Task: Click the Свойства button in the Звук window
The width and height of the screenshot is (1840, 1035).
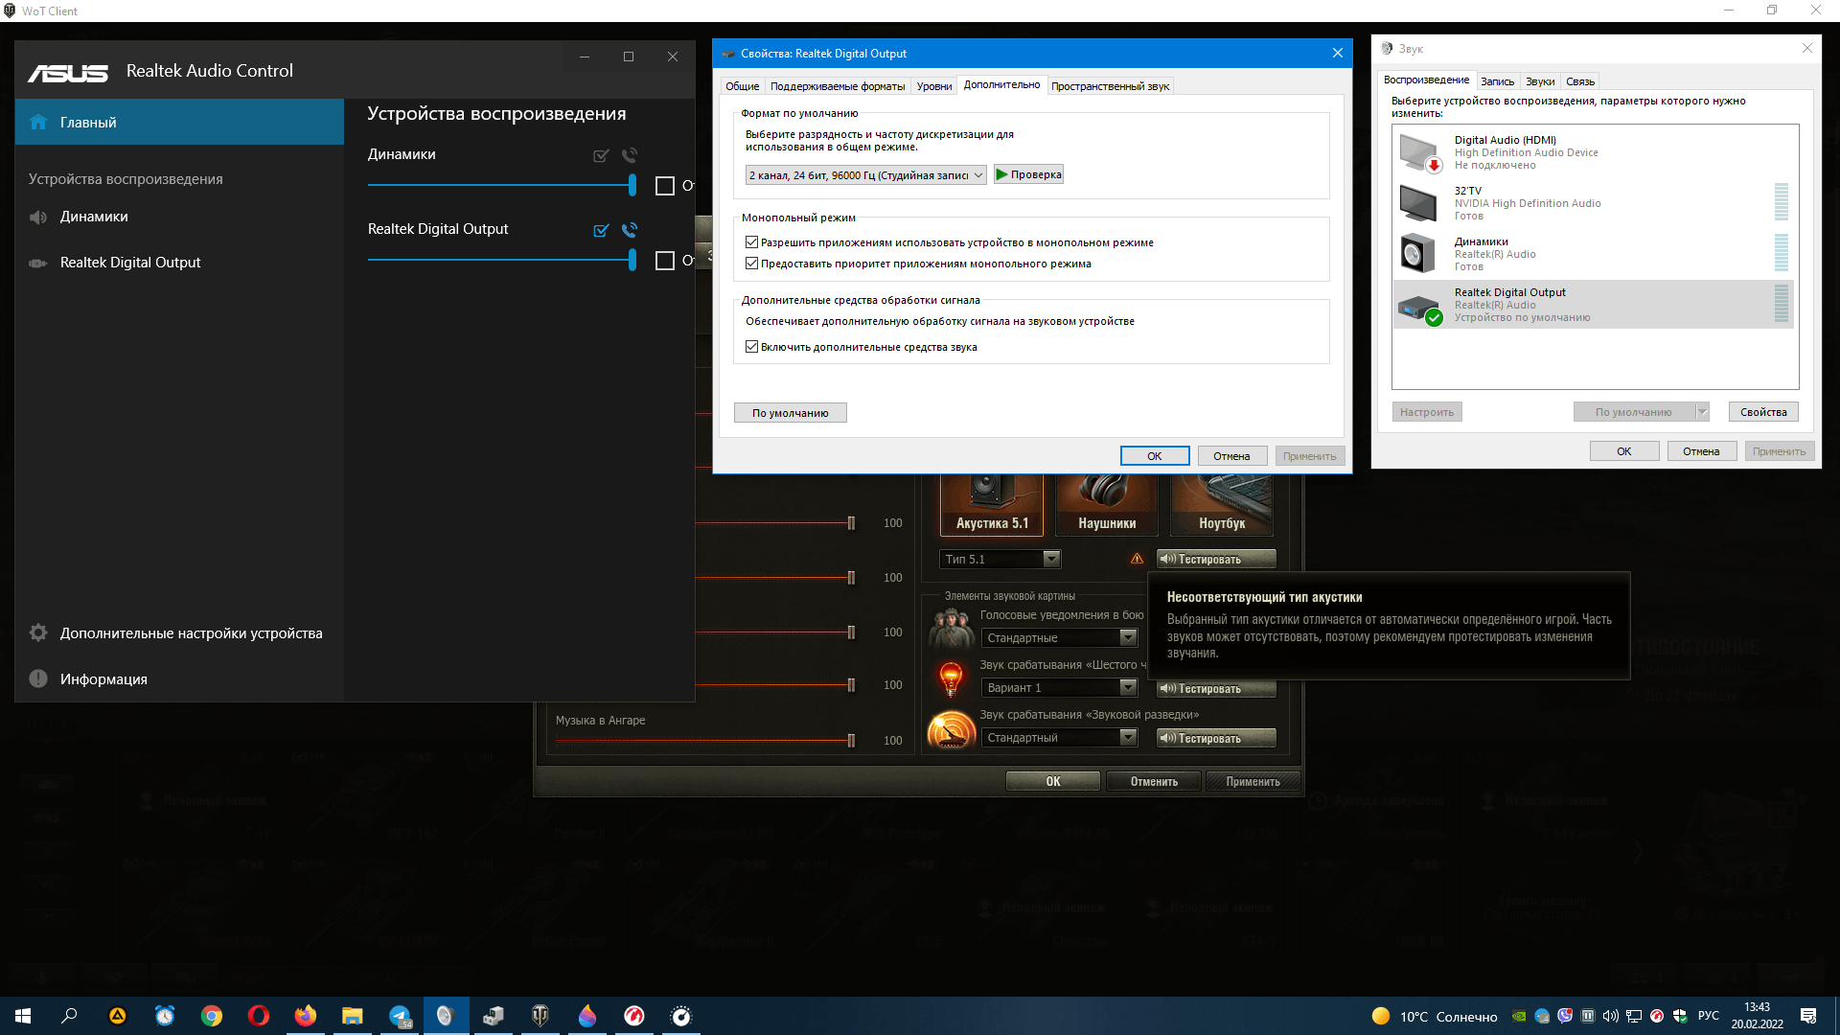Action: [x=1762, y=412]
